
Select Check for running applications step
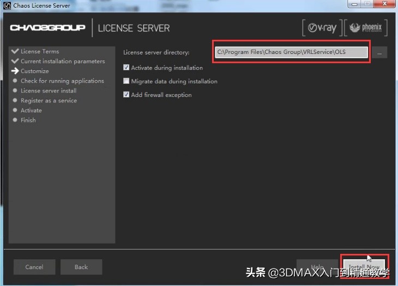pos(62,81)
